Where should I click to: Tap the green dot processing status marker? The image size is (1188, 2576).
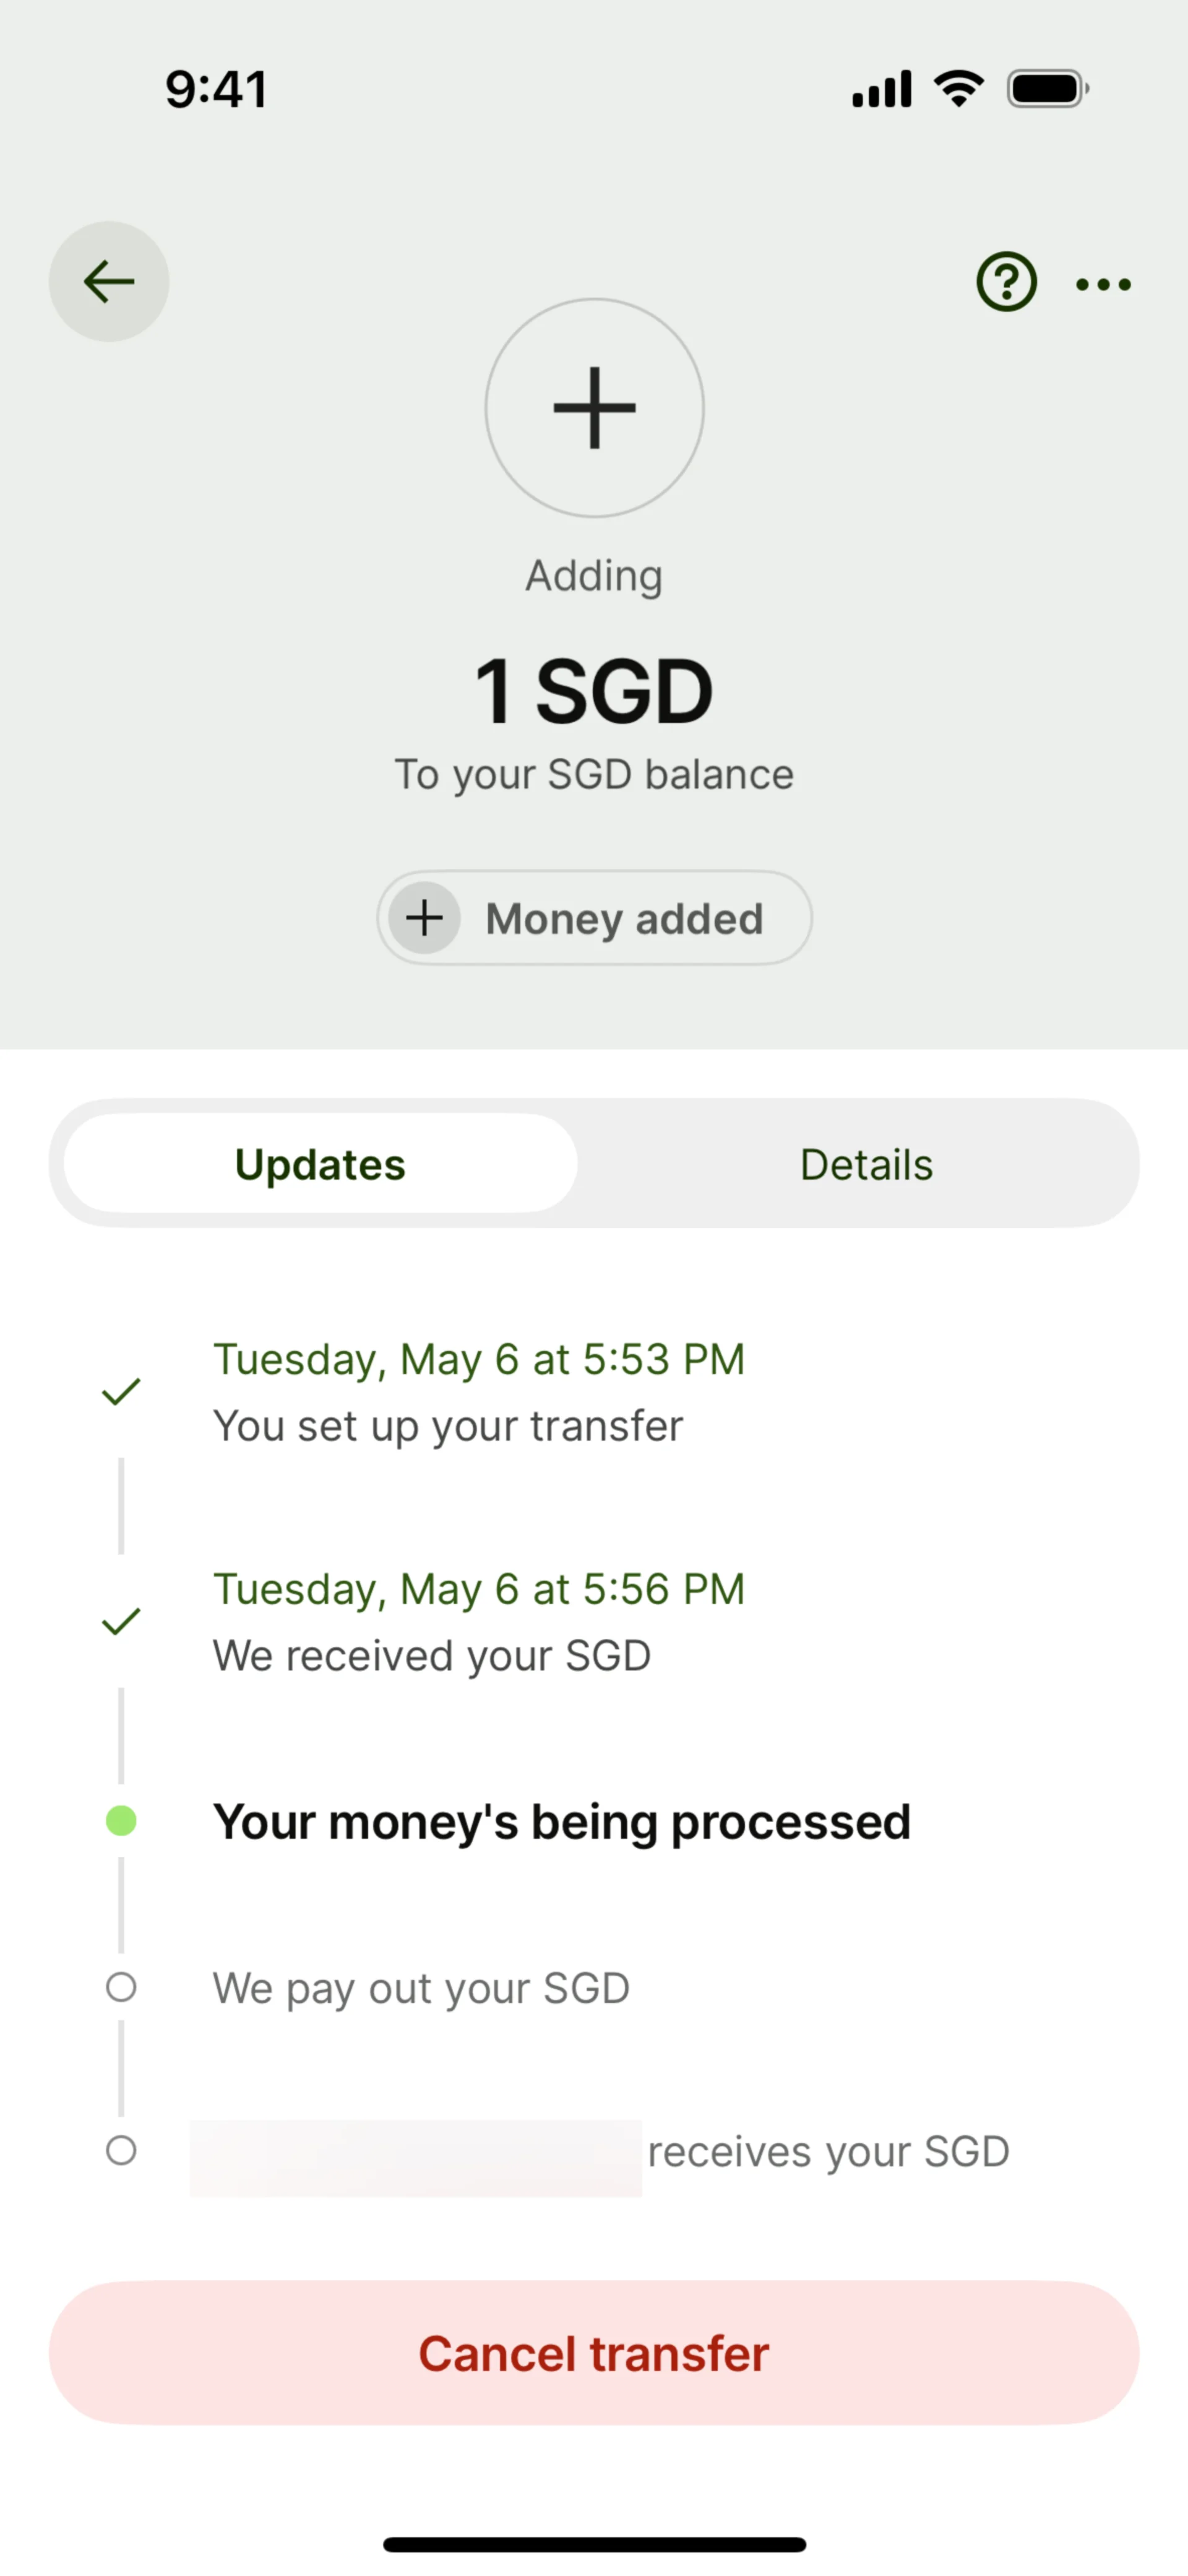point(121,1821)
